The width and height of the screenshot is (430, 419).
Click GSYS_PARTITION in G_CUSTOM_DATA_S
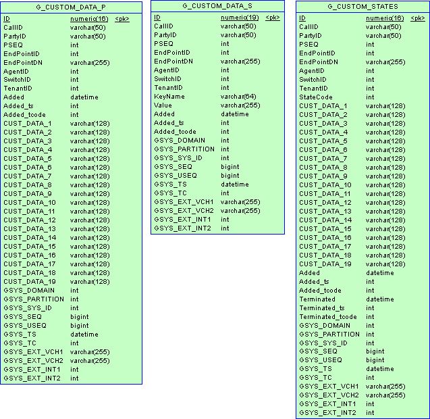pos(184,149)
